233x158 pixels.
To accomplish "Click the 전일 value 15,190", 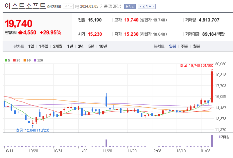I will tap(95, 20).
